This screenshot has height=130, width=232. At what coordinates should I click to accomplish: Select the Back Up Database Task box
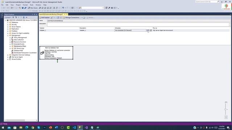(57, 53)
